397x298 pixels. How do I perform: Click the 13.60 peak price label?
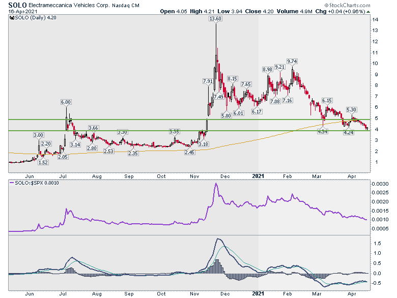[215, 18]
